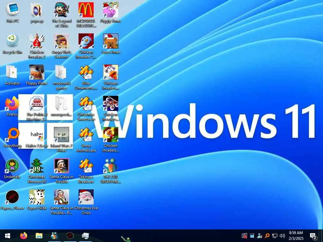This screenshot has height=242, width=323.
Task: Open the unsuspecting folder on desktop
Action: [61, 103]
